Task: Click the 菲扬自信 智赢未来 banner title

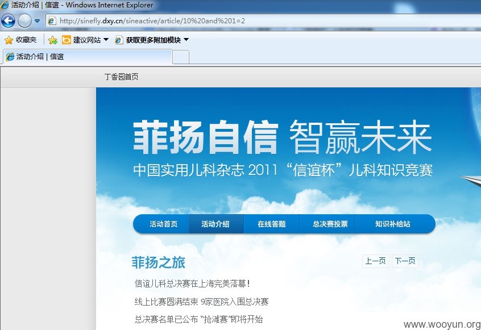Action: [283, 137]
